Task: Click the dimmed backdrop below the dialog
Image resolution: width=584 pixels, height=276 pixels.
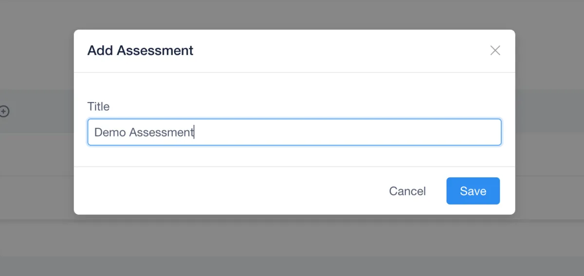Action: pyautogui.click(x=292, y=245)
